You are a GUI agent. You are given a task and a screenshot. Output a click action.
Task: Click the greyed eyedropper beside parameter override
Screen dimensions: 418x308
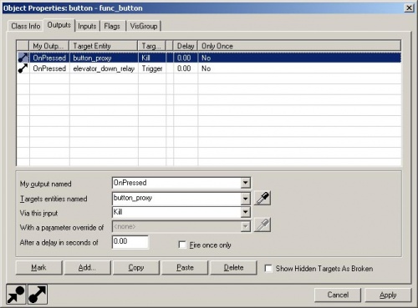pyautogui.click(x=263, y=225)
